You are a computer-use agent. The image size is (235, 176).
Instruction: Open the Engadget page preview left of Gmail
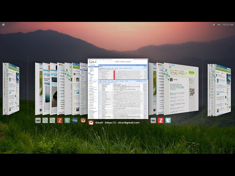(x=46, y=89)
